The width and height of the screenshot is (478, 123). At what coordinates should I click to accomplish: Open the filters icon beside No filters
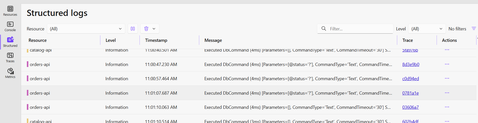[474, 29]
